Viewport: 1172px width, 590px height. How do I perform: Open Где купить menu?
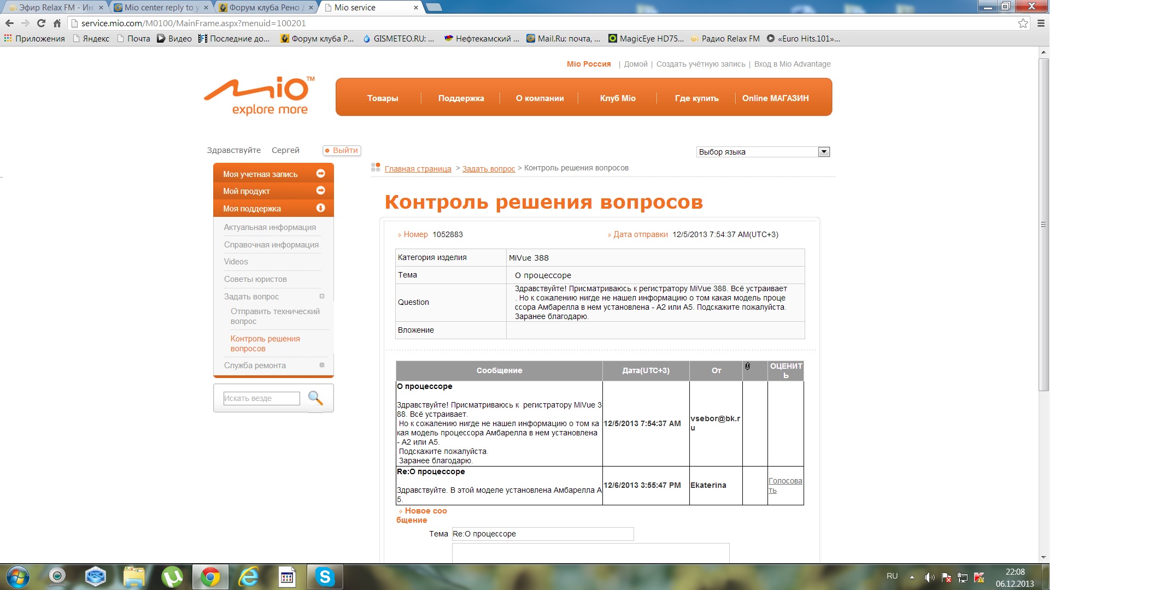pos(696,98)
